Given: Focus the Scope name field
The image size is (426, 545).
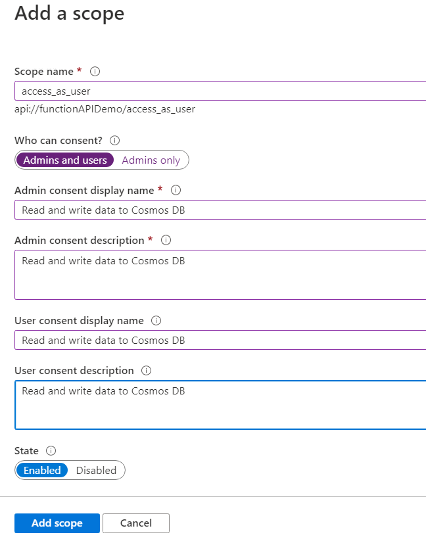Looking at the screenshot, I should [220, 91].
